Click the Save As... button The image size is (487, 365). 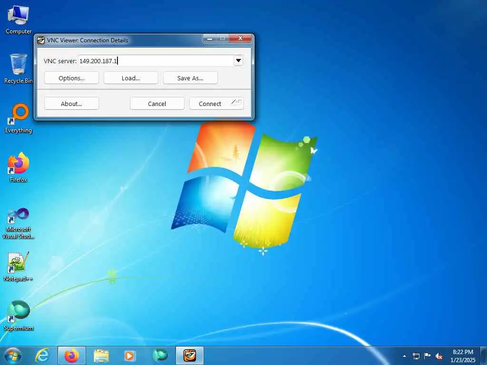pos(190,78)
